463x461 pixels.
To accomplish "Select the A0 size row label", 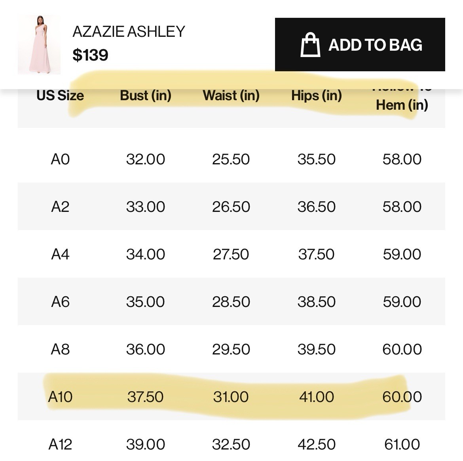I will [60, 159].
